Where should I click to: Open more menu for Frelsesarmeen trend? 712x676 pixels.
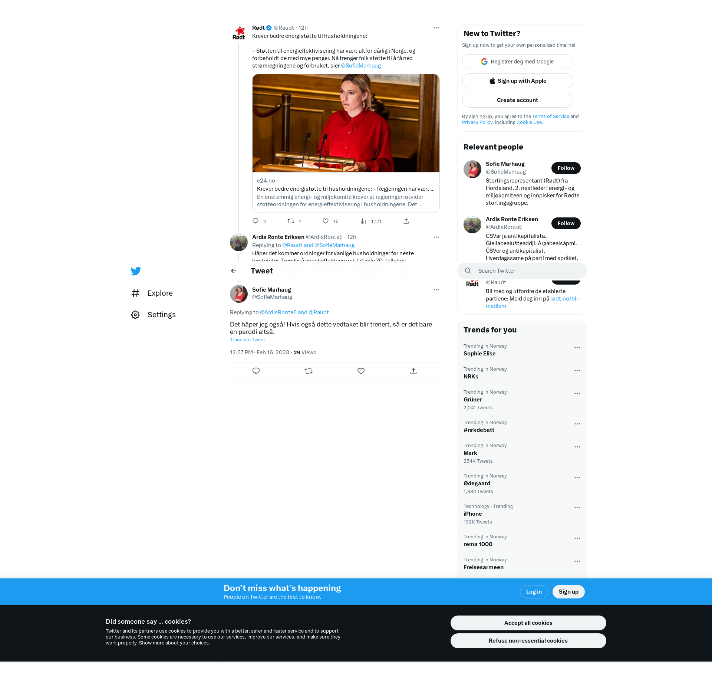(x=577, y=561)
